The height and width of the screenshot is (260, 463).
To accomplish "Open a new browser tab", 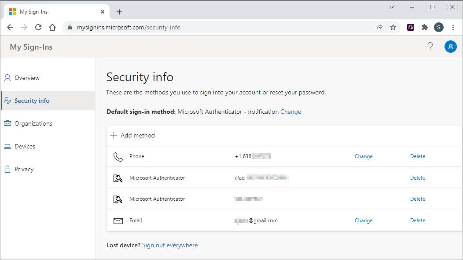I will (119, 12).
